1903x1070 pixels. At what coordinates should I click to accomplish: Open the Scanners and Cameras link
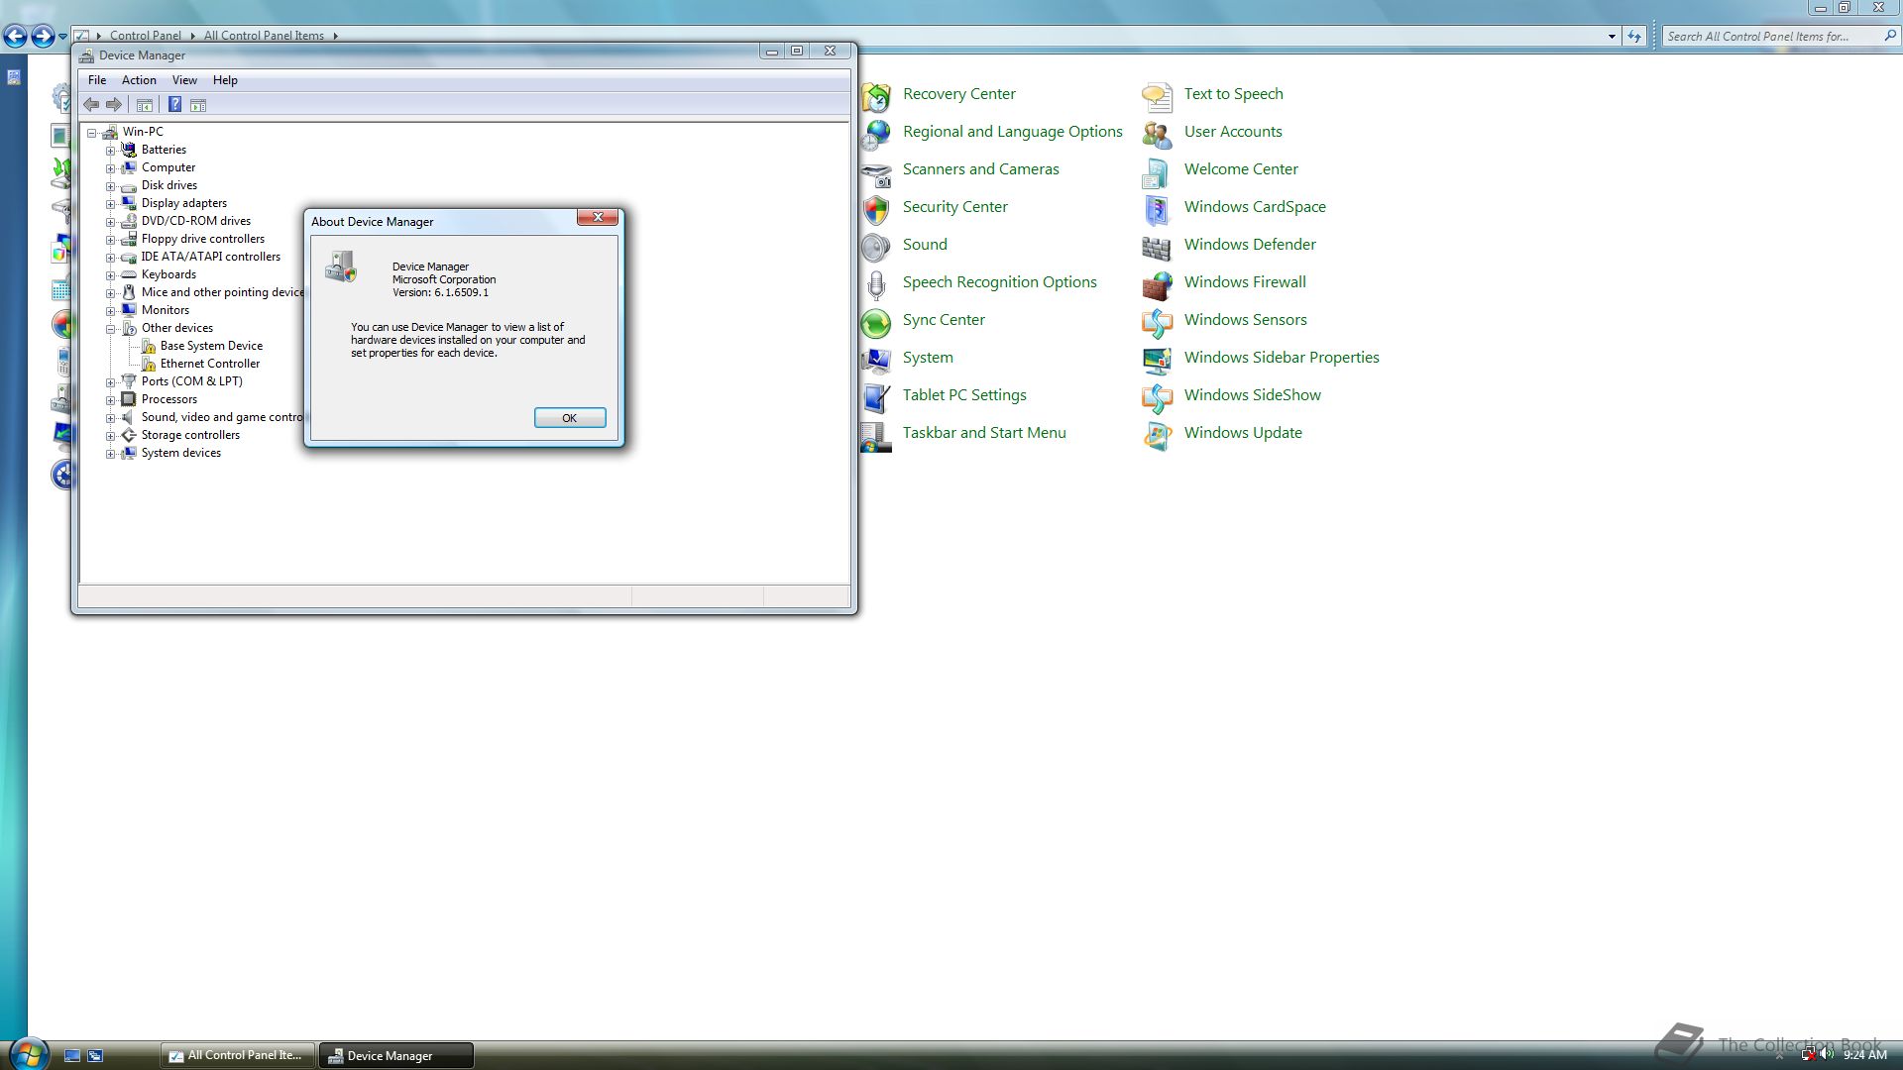(x=980, y=169)
